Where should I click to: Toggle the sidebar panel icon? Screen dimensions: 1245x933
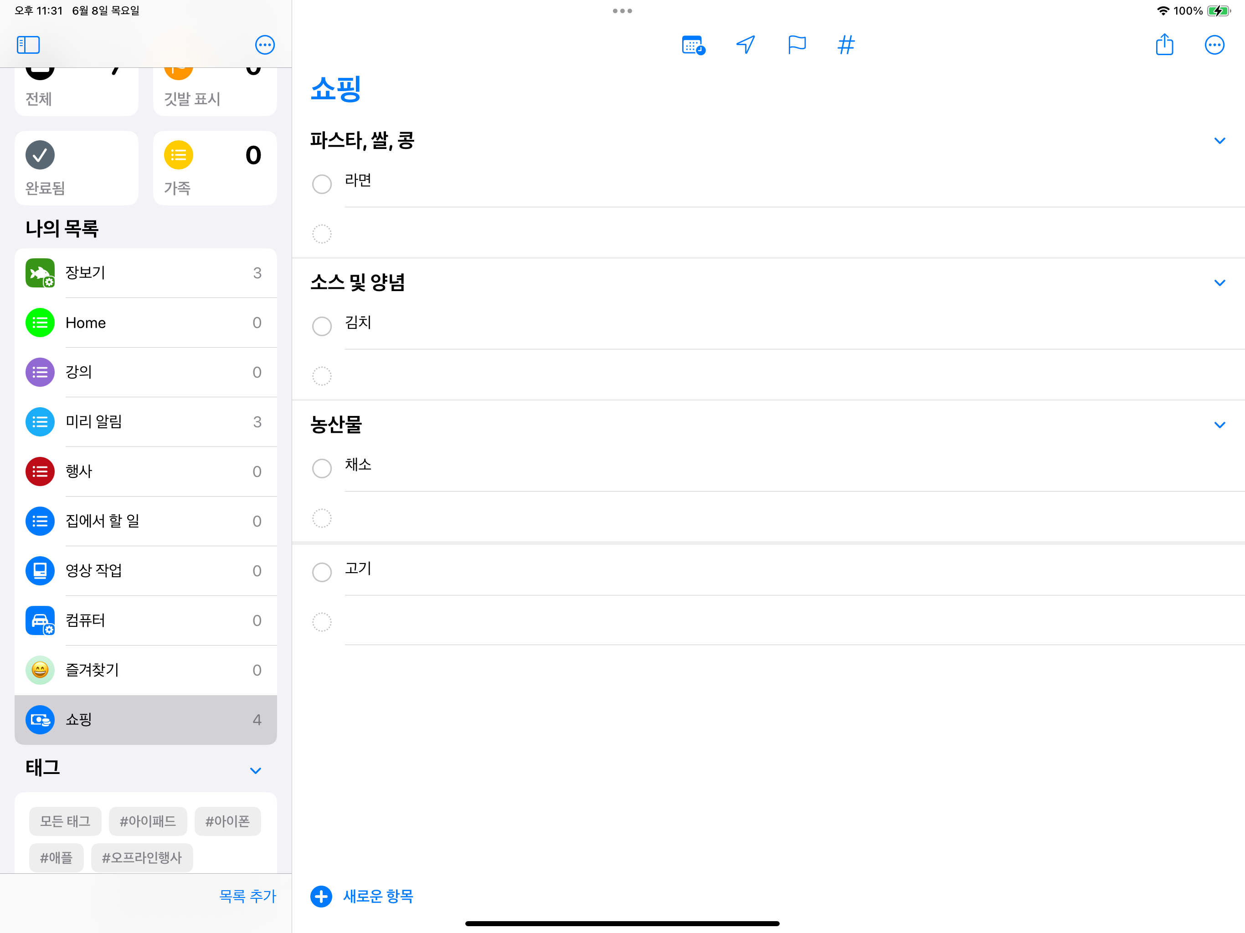(28, 45)
